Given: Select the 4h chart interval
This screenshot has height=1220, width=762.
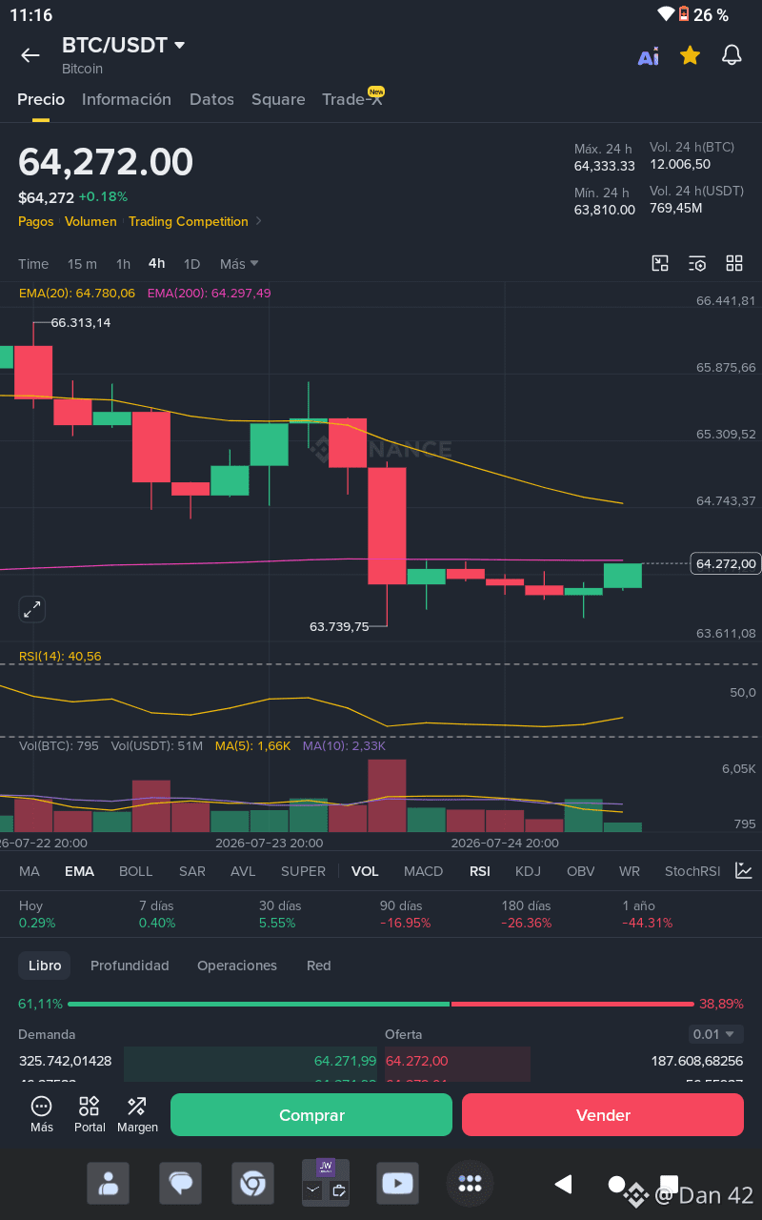Looking at the screenshot, I should [156, 264].
